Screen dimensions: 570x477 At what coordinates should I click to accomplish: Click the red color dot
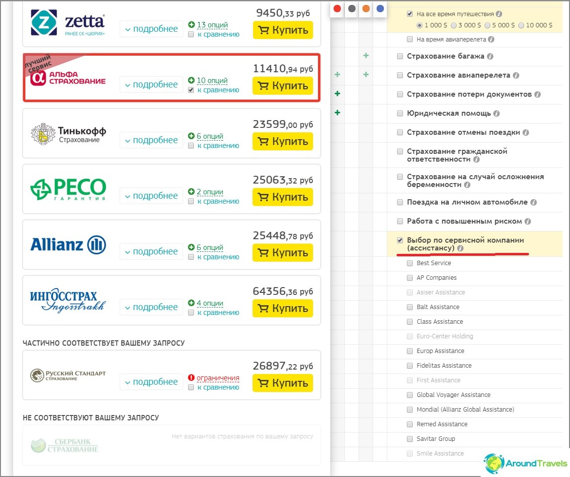click(x=337, y=8)
